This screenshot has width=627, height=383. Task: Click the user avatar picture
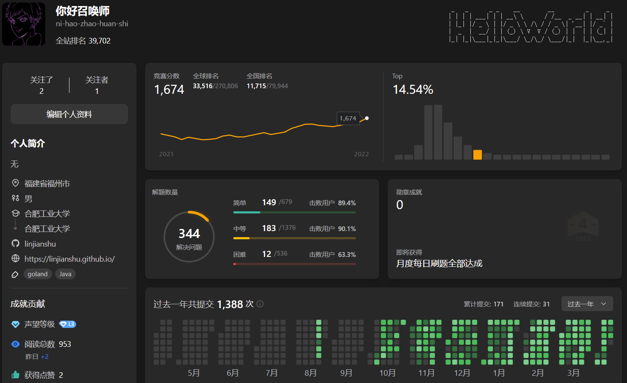point(24,24)
